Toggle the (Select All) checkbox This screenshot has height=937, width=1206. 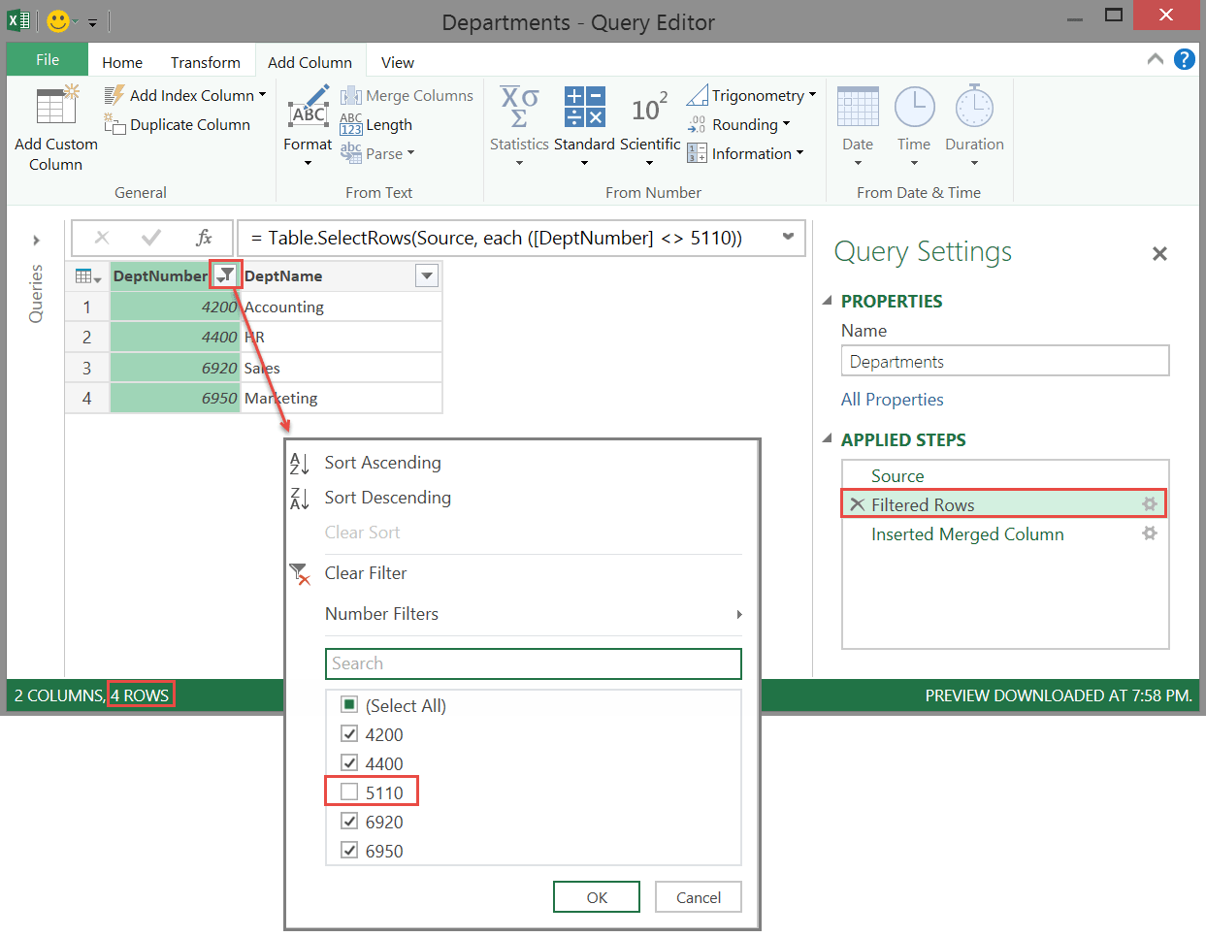348,705
